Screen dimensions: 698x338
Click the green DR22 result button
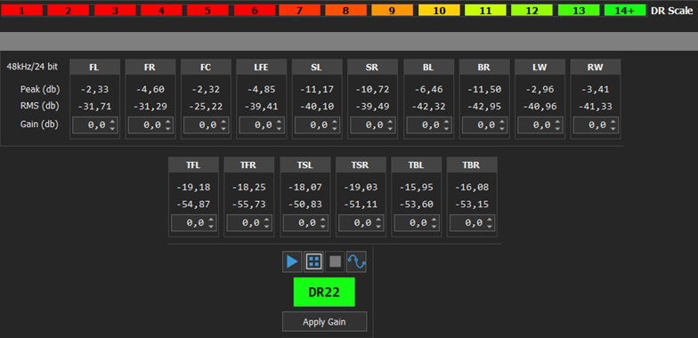tap(324, 292)
